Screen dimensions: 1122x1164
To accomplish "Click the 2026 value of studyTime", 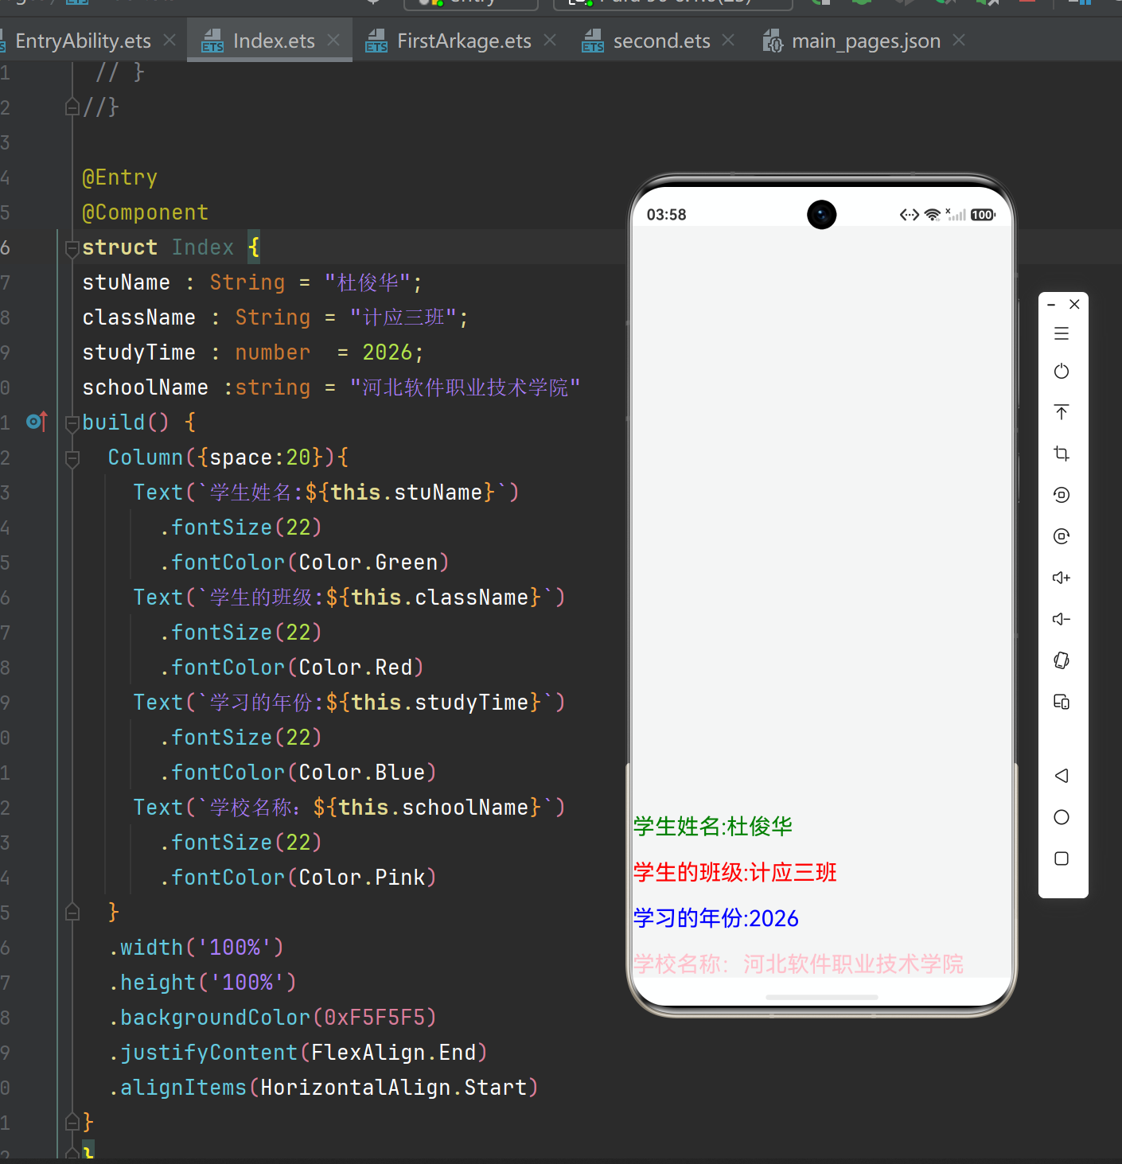I will [x=388, y=352].
